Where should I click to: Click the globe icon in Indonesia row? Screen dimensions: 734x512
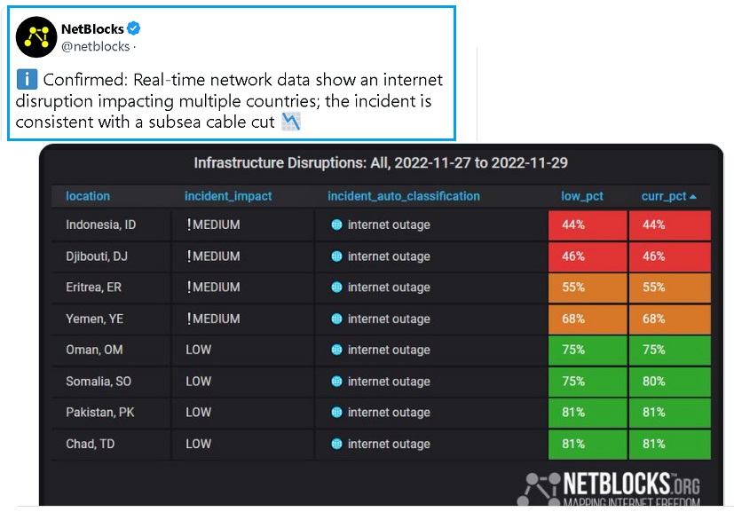pos(336,225)
